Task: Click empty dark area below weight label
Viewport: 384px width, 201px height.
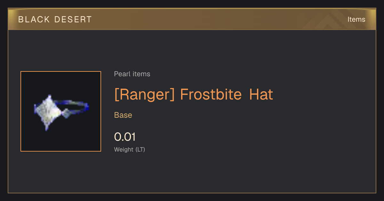Action: (x=192, y=174)
